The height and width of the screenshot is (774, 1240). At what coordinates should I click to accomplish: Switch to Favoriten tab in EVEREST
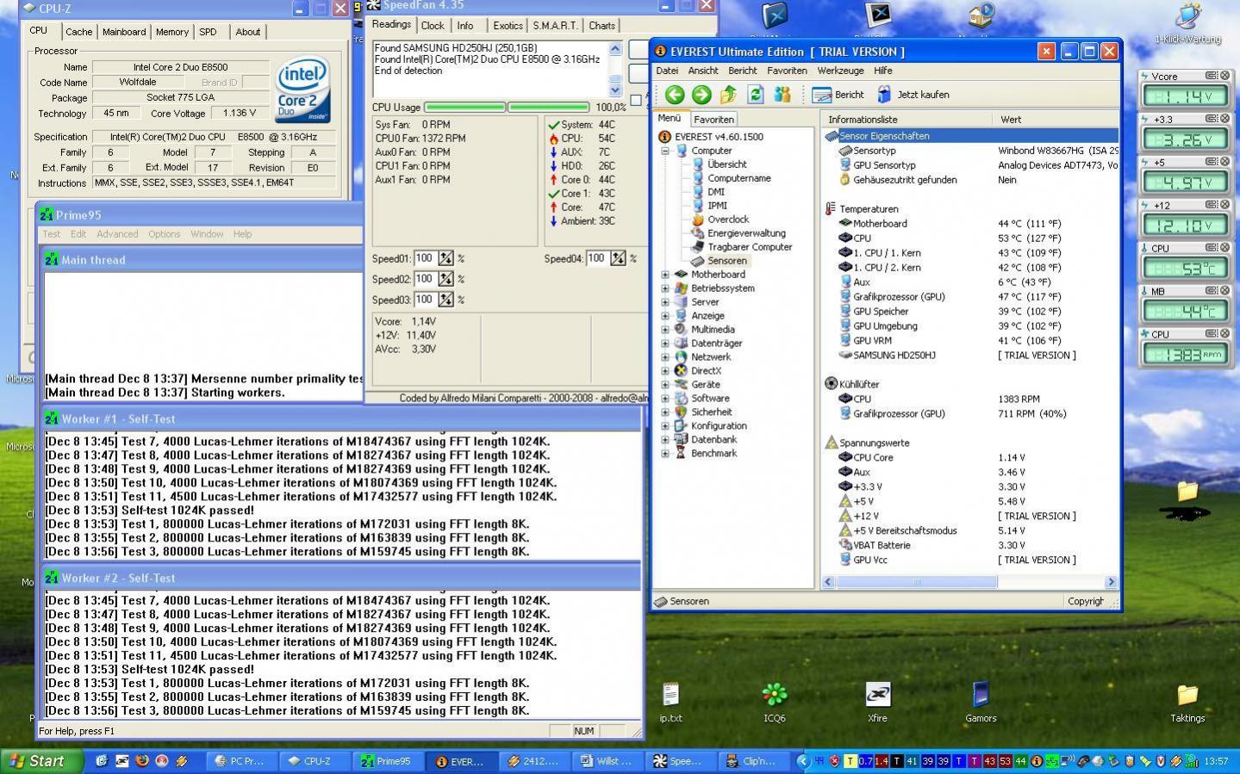click(x=713, y=120)
